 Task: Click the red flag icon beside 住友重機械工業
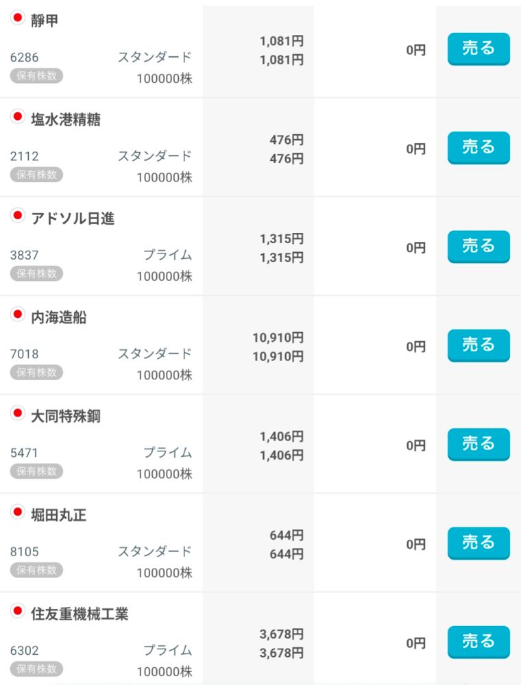[x=18, y=611]
